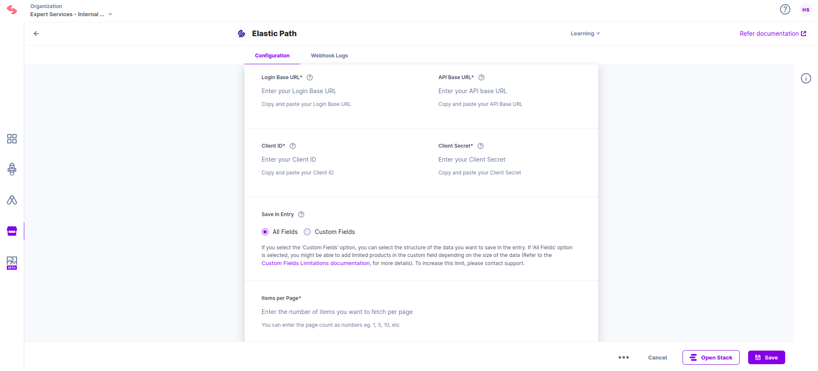Viewport: 818px width, 371px height.
Task: Open the Automate icon in sidebar
Action: coord(12,200)
